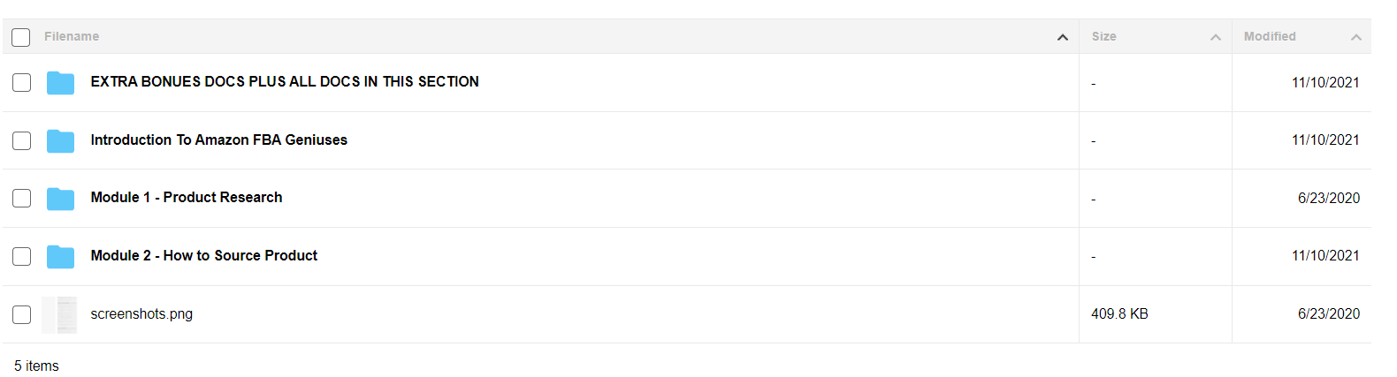This screenshot has width=1397, height=377.
Task: Click the Introduction To Amazon FBA Geniuses folder icon
Action: [60, 140]
